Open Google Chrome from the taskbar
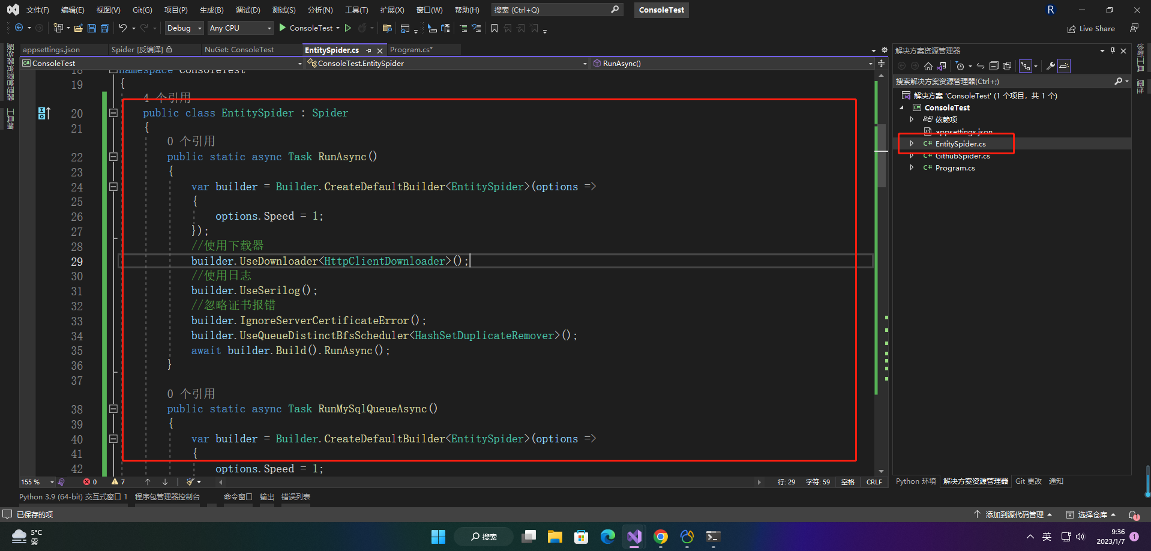 (x=661, y=537)
